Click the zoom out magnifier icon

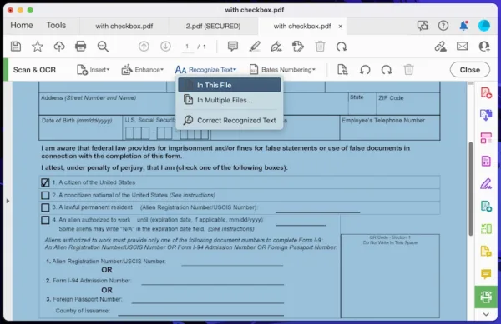point(103,47)
